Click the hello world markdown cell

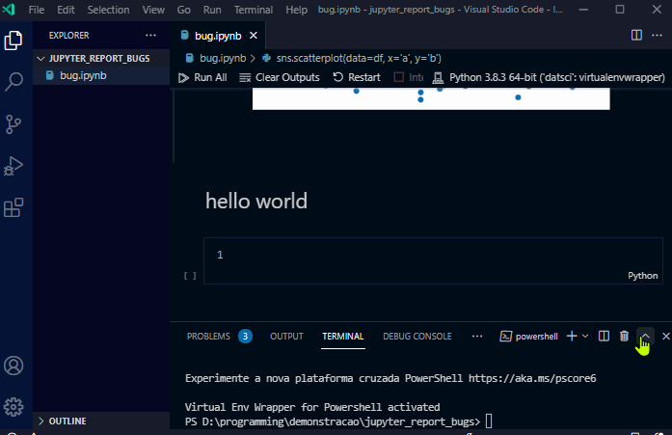(256, 201)
